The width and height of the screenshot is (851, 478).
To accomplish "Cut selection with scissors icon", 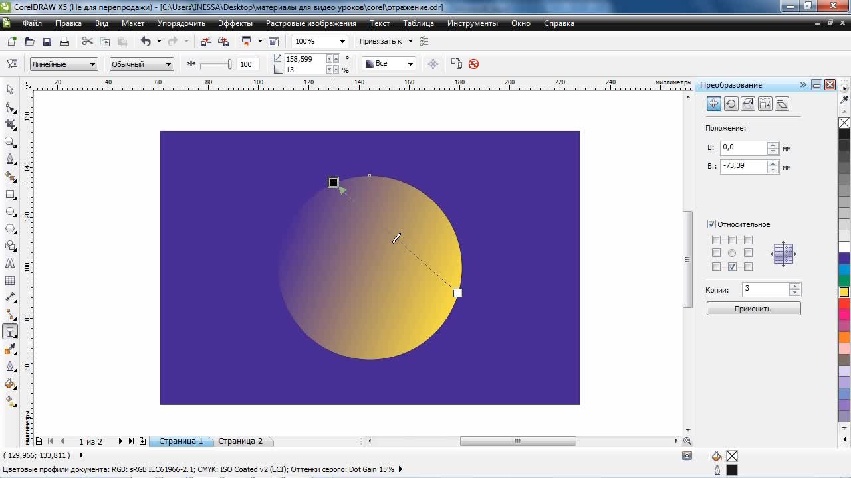I will [87, 41].
